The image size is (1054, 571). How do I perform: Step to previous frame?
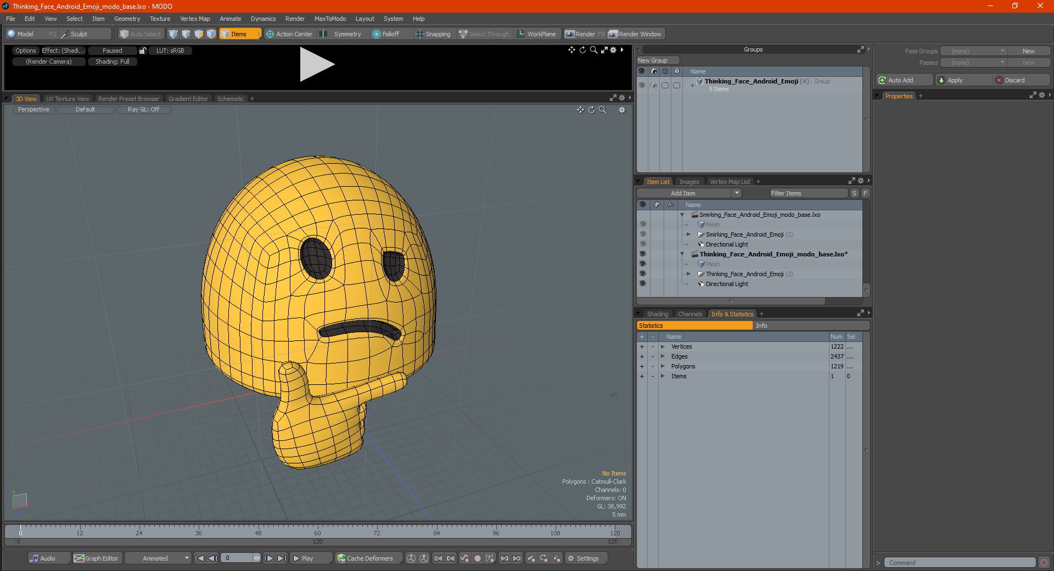(213, 558)
